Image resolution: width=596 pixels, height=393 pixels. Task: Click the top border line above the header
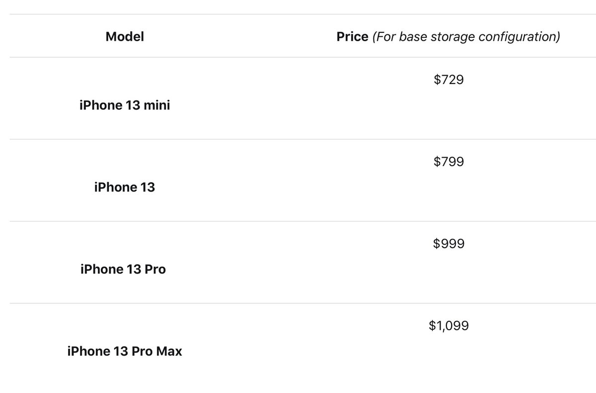tap(298, 14)
